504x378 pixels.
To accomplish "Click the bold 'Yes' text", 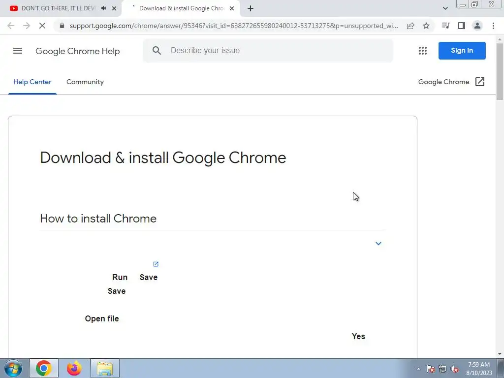I will (x=358, y=336).
